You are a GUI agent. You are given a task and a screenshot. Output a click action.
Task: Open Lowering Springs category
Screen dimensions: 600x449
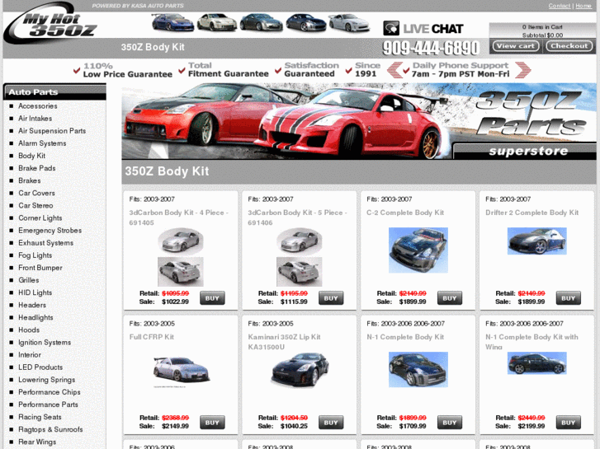coord(47,380)
